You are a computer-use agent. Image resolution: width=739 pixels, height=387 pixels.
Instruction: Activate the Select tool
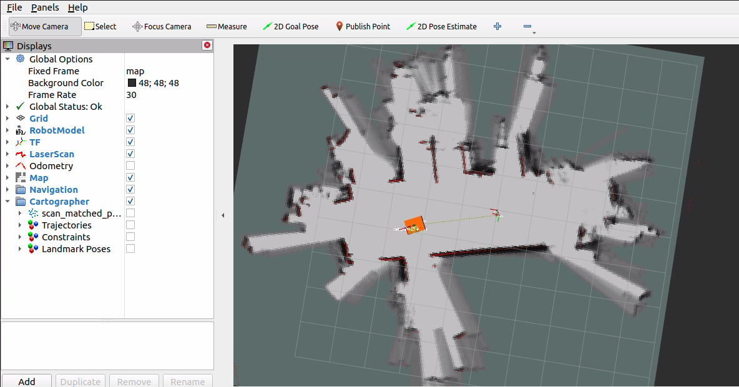tap(100, 26)
